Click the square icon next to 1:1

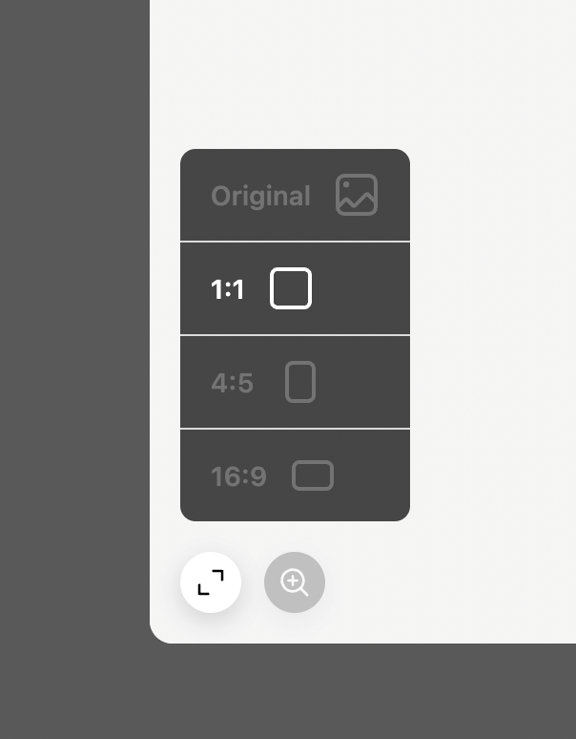coord(291,288)
